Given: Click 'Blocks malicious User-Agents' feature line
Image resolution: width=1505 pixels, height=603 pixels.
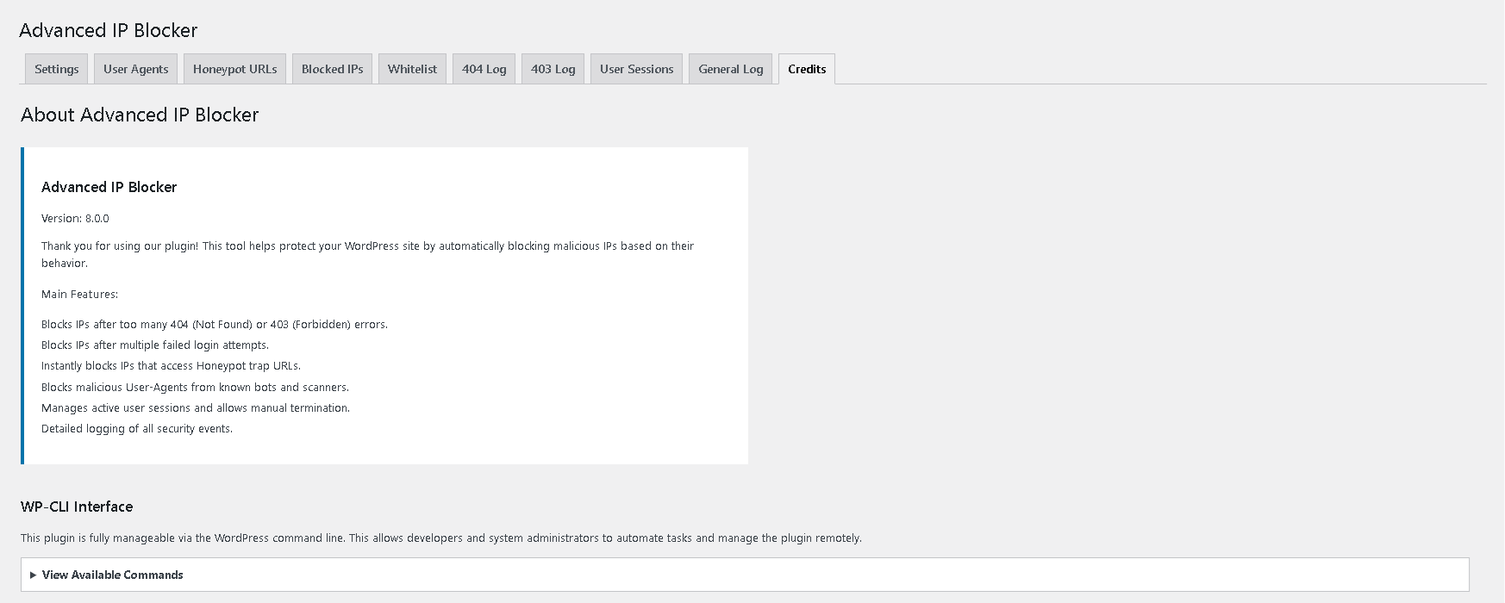Looking at the screenshot, I should click(x=195, y=388).
